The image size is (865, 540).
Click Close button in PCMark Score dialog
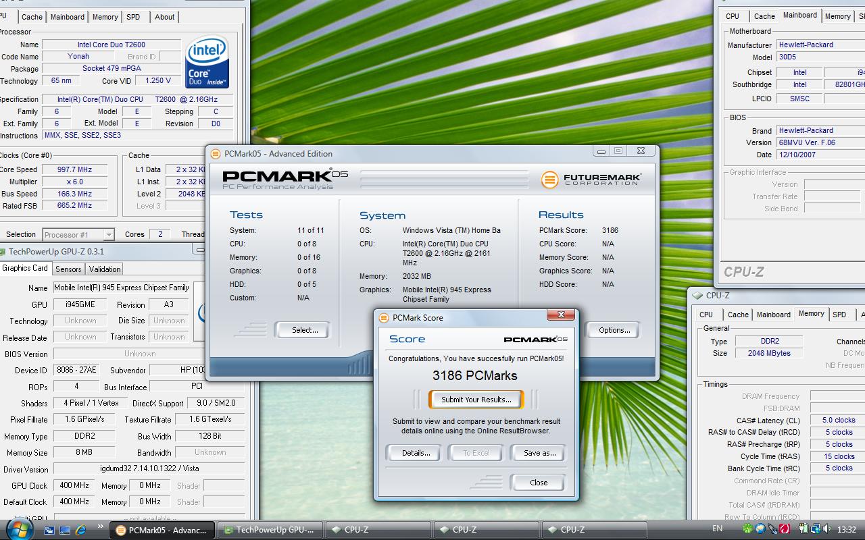[x=539, y=483]
